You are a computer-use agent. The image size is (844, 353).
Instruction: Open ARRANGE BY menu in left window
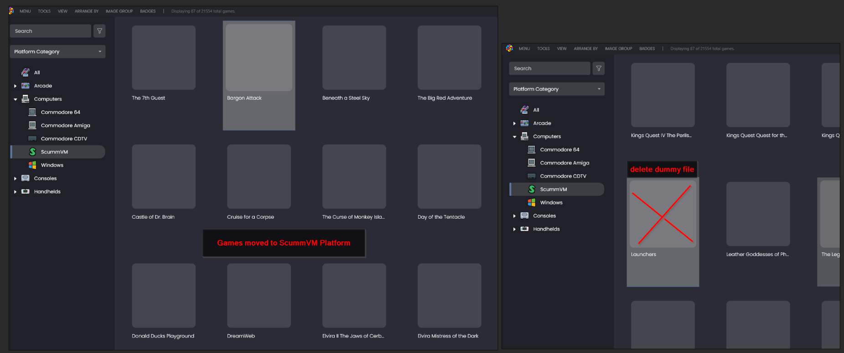click(x=87, y=11)
